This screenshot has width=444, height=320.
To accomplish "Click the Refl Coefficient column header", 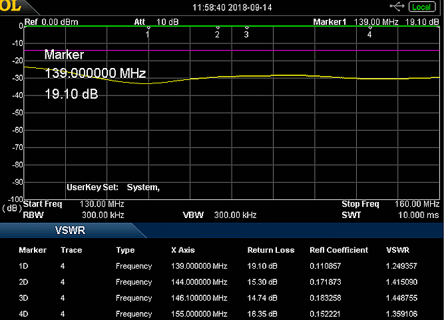I will click(x=339, y=250).
